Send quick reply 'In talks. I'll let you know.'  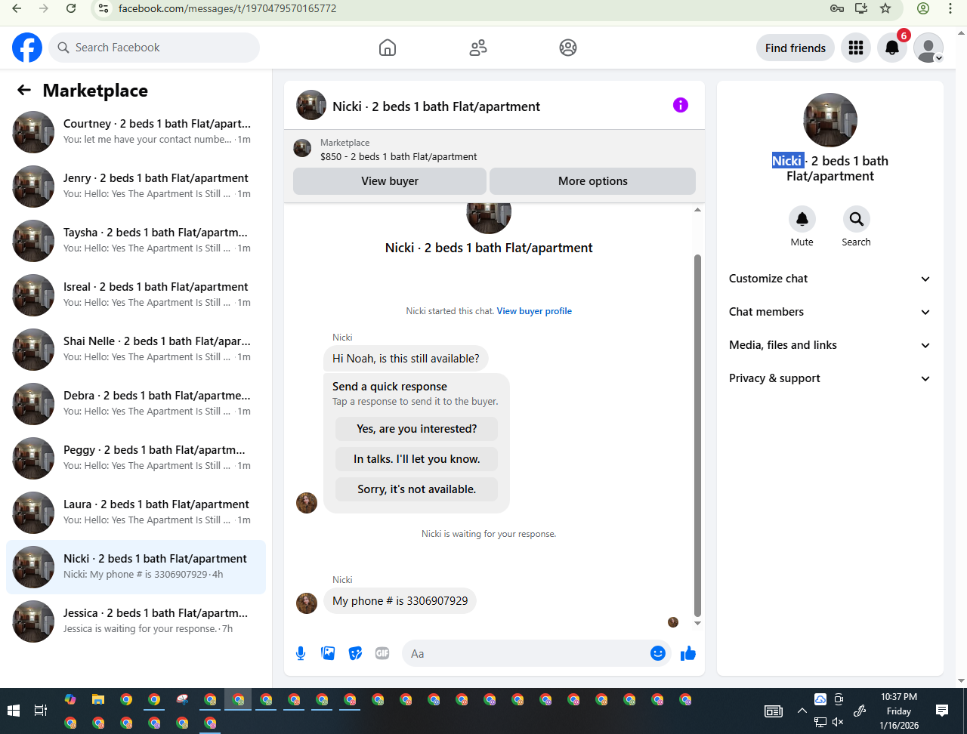417,459
